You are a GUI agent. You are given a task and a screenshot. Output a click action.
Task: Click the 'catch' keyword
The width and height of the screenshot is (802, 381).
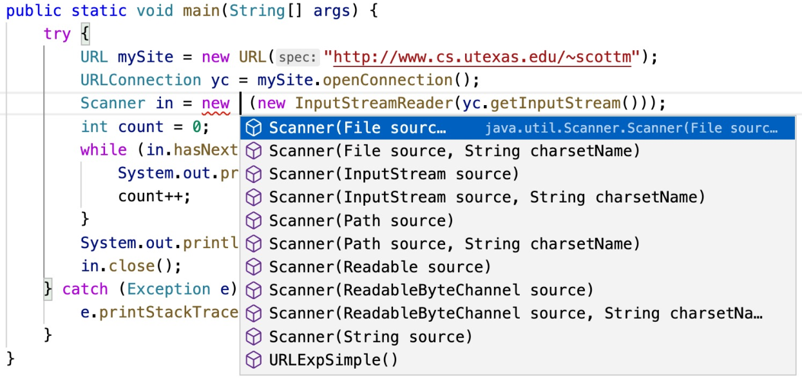pos(85,289)
